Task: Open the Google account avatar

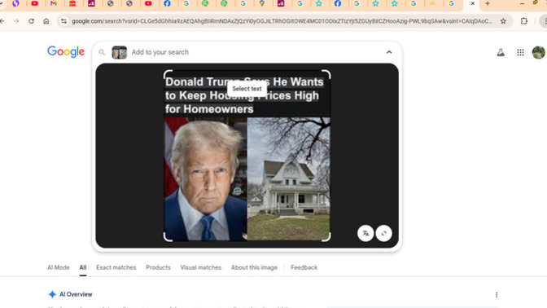Action: [x=539, y=52]
